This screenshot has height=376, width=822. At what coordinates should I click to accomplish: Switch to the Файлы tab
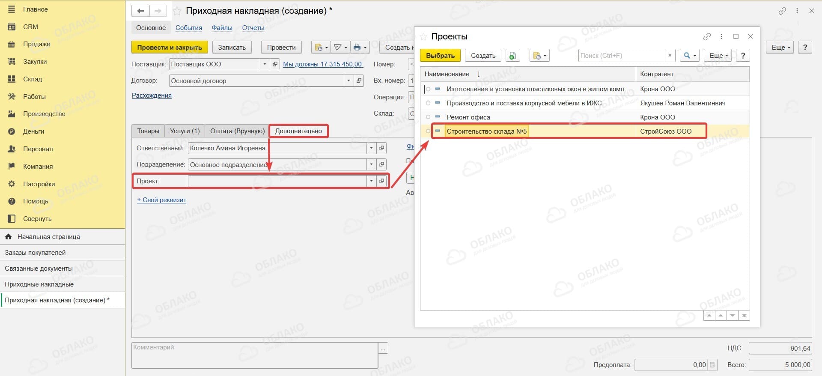tap(222, 28)
